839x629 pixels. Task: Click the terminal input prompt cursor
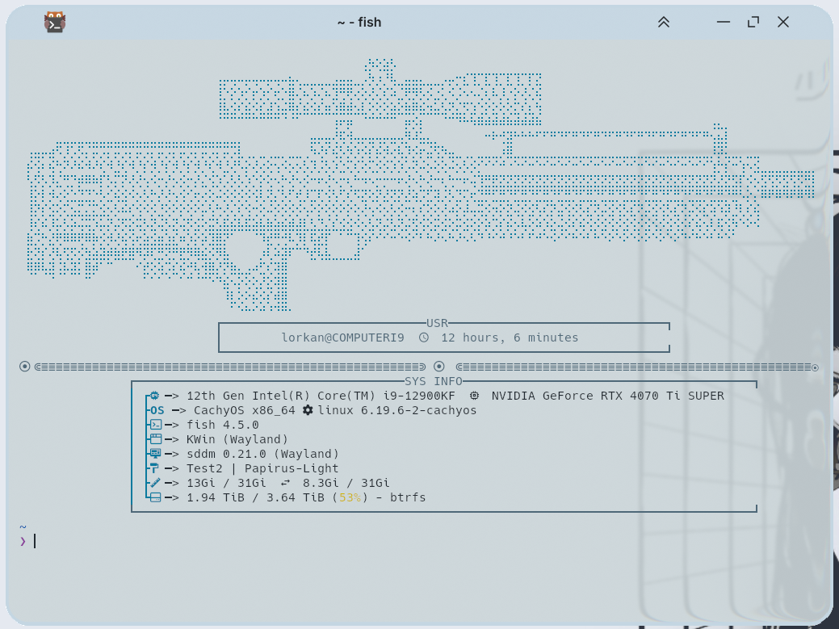[x=32, y=541]
